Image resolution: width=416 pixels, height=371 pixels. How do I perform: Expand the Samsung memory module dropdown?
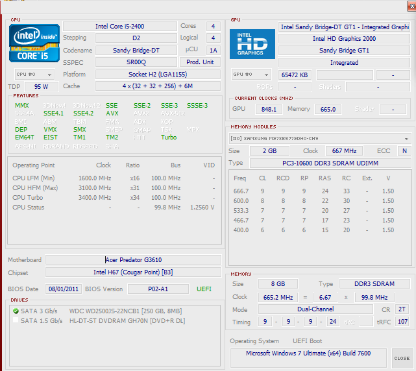click(320, 138)
